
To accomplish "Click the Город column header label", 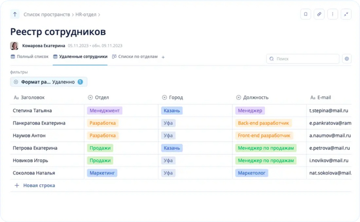I will (x=176, y=97).
